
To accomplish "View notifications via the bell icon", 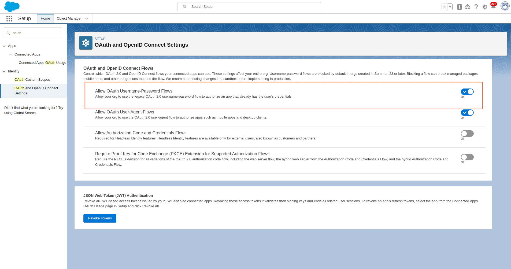I will coord(493,7).
